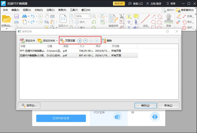
Task: Click the Stamp icon
Action: 169,19
